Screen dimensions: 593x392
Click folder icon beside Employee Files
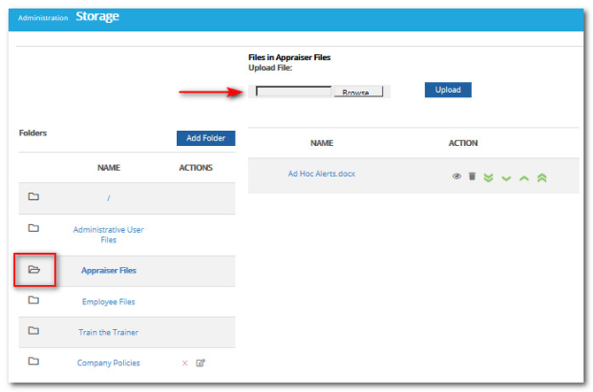click(34, 301)
